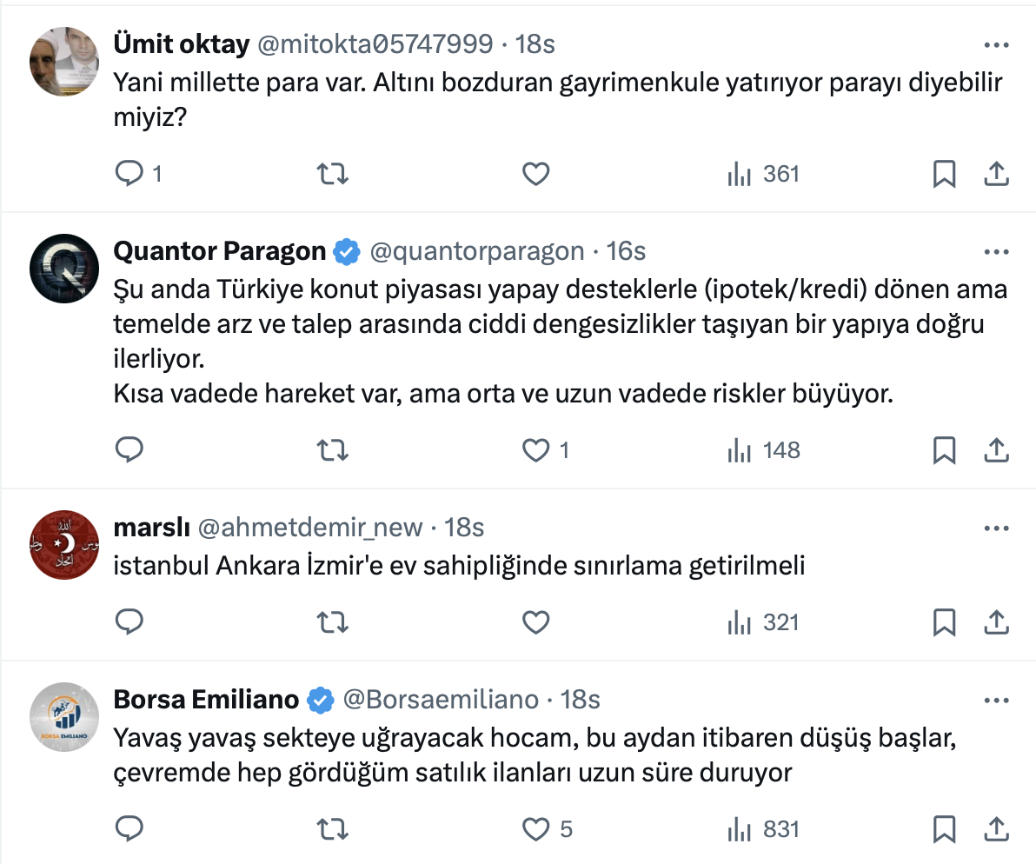Open more options on marslı's tweet
1036x864 pixels.
coord(996,528)
